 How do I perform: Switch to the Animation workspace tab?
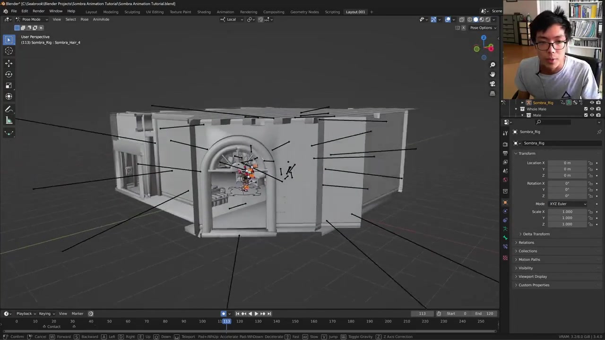(225, 12)
